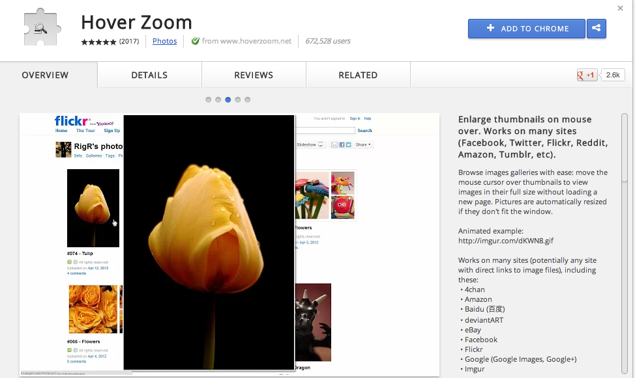The width and height of the screenshot is (635, 378).
Task: Click "Facebook" in the sites list
Action: pos(481,340)
